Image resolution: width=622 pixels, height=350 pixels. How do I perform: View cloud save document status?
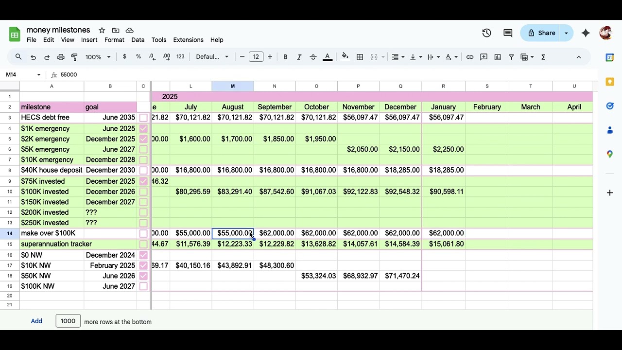[x=129, y=30]
